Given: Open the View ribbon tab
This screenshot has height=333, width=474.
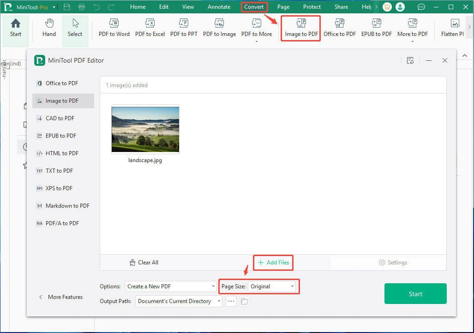Looking at the screenshot, I should point(188,7).
